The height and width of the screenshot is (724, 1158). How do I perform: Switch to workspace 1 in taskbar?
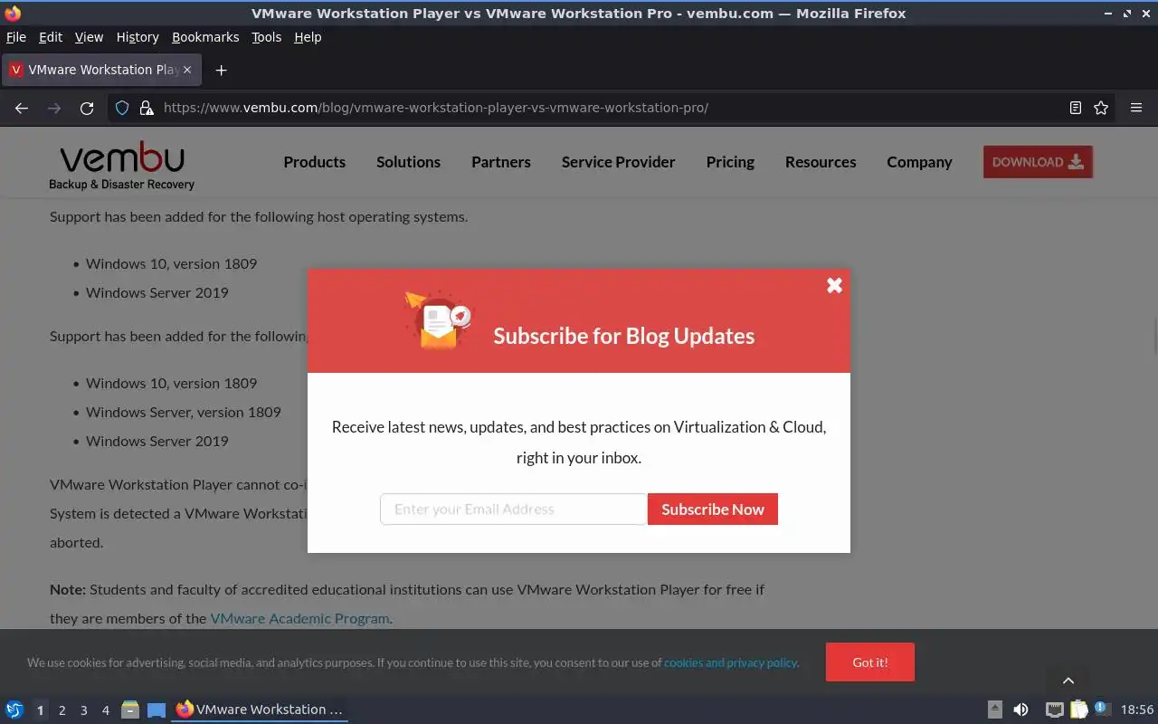(40, 710)
